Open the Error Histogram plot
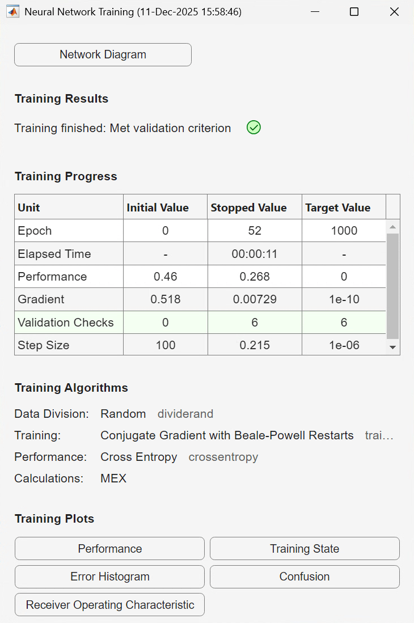 (109, 577)
